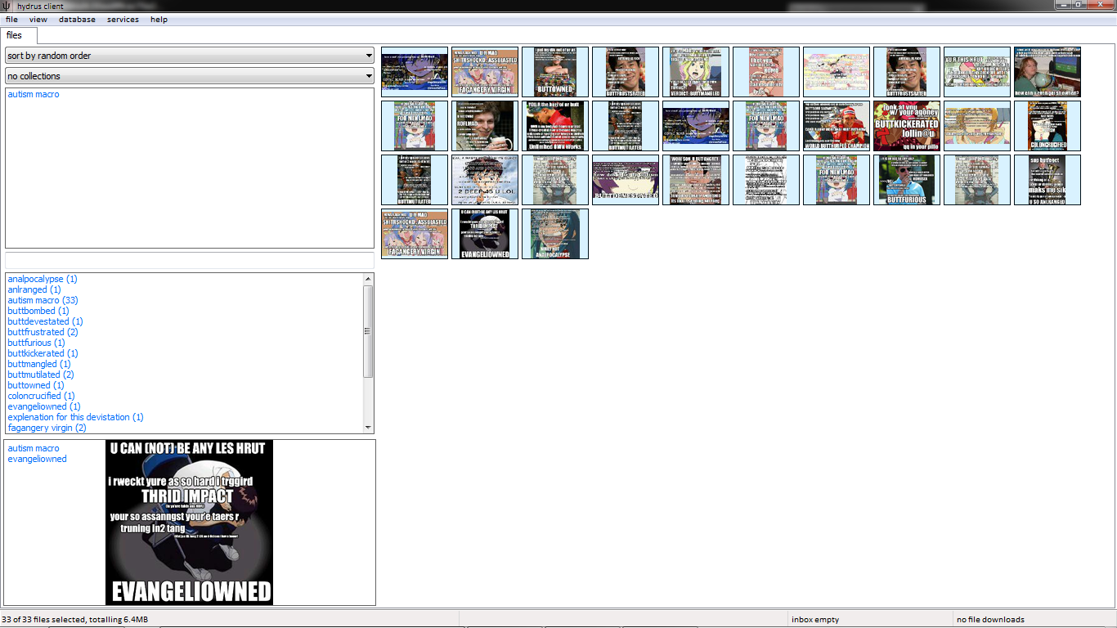Select the 'how can i even get so owned' thumbnail
Image resolution: width=1117 pixels, height=628 pixels.
(1047, 72)
